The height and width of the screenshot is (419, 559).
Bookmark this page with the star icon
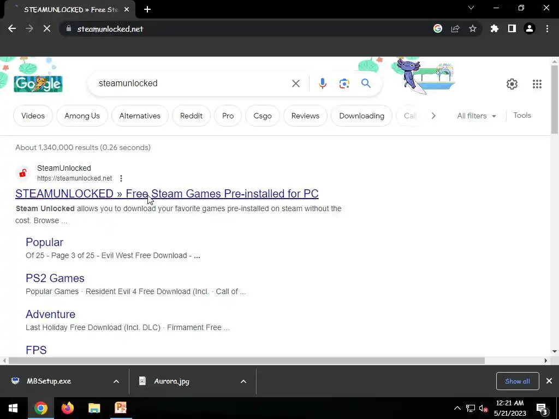coord(473,28)
